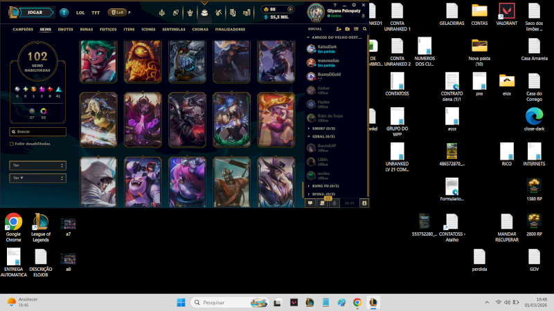
Task: Select the TFT game mode link
Action: (96, 12)
